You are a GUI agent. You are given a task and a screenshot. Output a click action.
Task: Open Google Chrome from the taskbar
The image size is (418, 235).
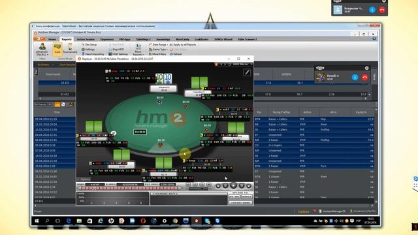(x=175, y=221)
